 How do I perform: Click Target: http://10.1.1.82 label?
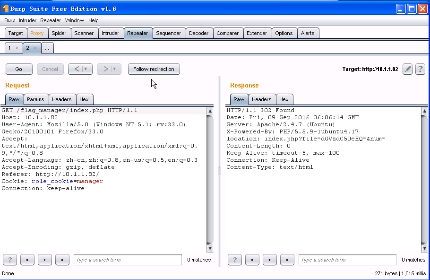(x=370, y=69)
